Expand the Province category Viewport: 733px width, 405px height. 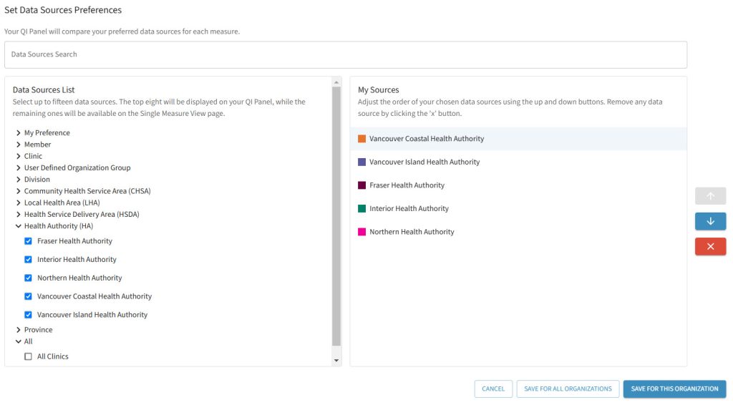point(19,330)
